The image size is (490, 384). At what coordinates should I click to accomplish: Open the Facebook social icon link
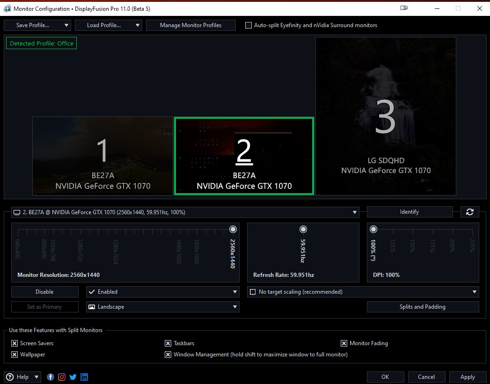[x=51, y=377]
